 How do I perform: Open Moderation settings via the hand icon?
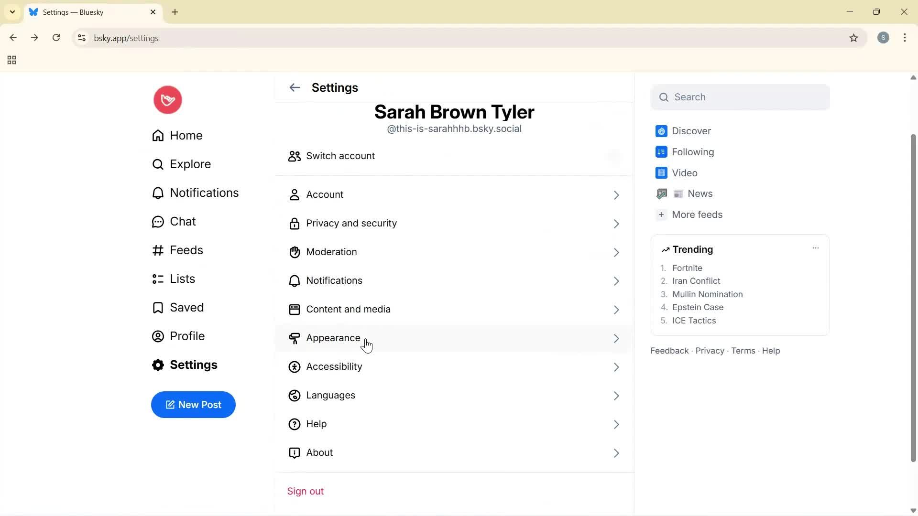[295, 252]
